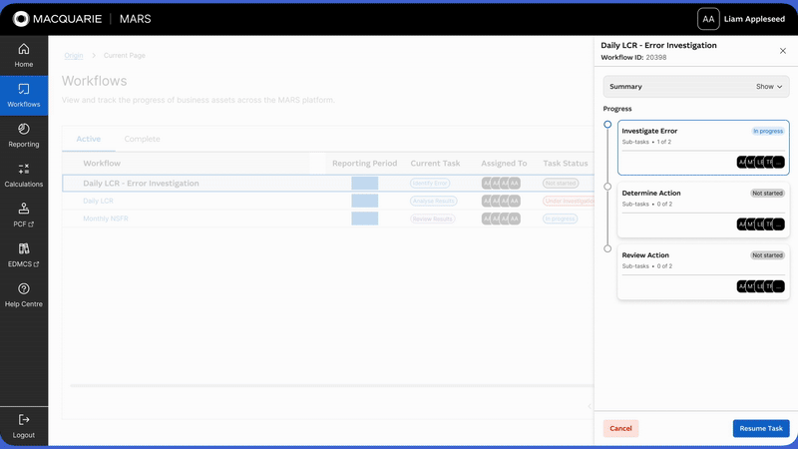Click the Assigned To column header

(504, 164)
